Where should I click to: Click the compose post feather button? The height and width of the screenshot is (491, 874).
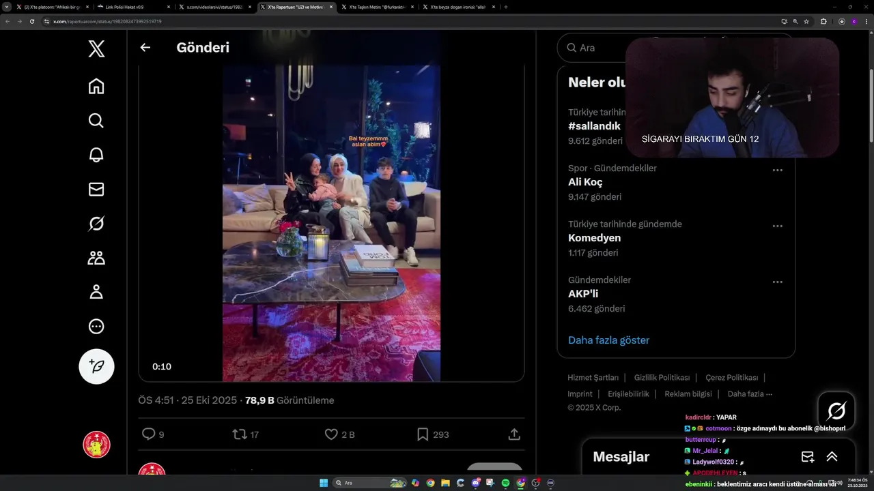click(x=96, y=366)
